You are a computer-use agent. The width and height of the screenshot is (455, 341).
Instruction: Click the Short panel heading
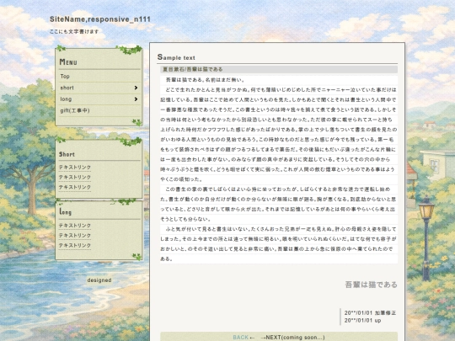coord(67,154)
